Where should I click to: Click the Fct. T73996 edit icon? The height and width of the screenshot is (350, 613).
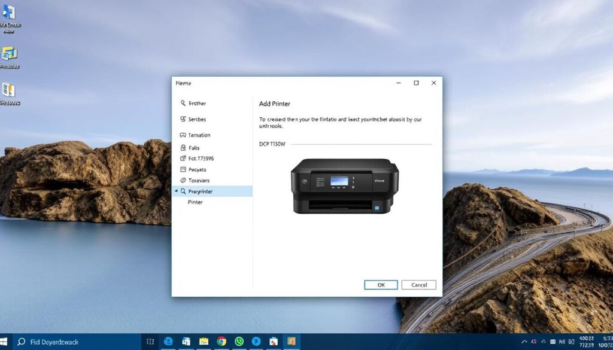pyautogui.click(x=183, y=159)
